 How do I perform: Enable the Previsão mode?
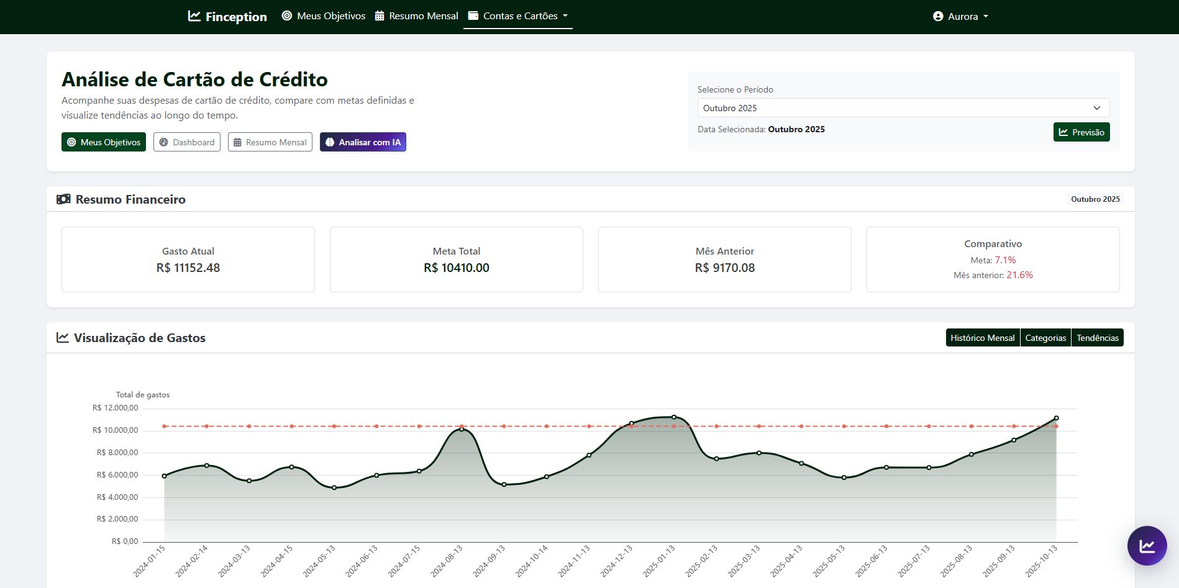pos(1081,132)
